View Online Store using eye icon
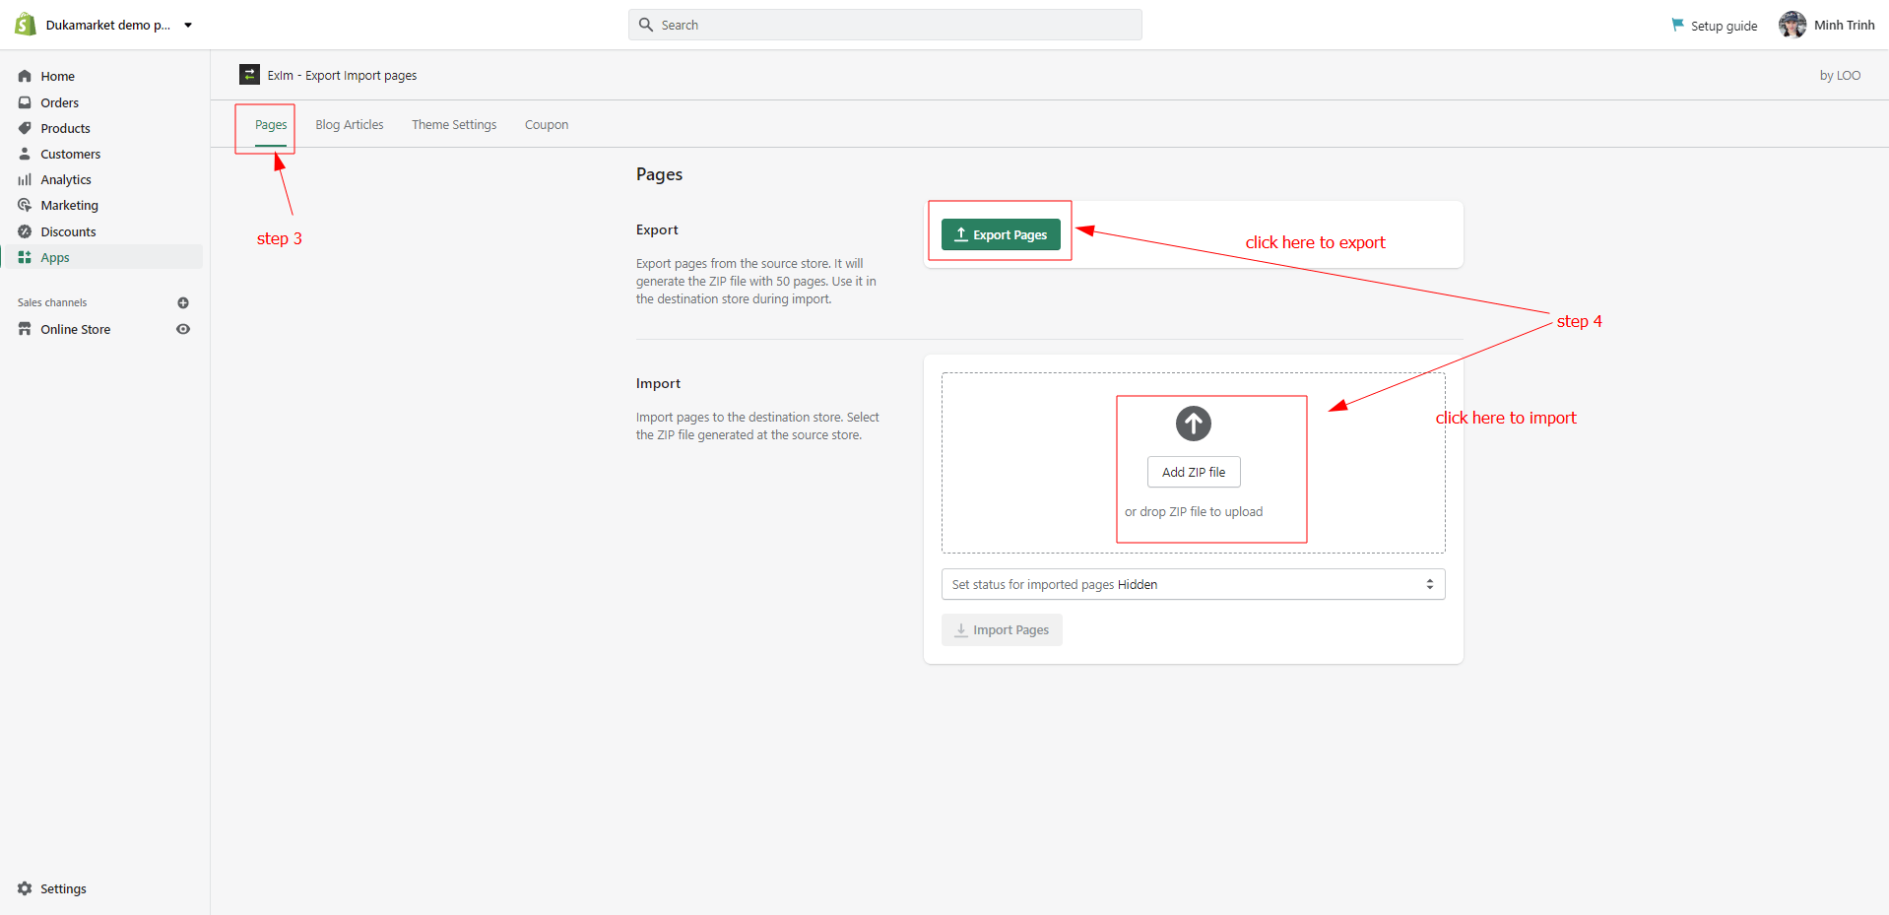Image resolution: width=1889 pixels, height=915 pixels. [183, 329]
